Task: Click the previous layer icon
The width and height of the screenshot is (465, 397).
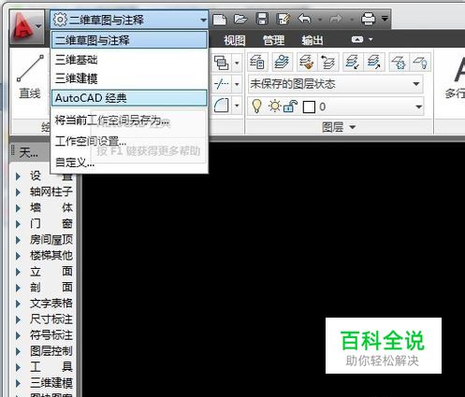Action: pyautogui.click(x=327, y=63)
